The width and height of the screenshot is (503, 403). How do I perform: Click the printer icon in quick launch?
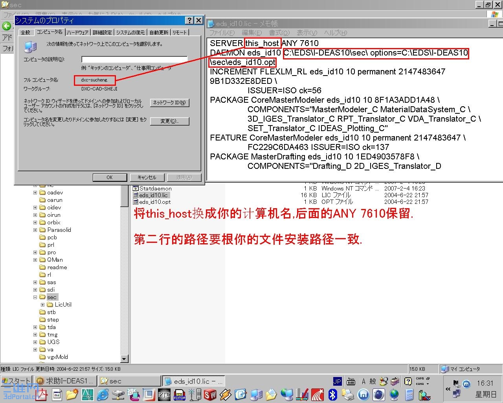348,394
